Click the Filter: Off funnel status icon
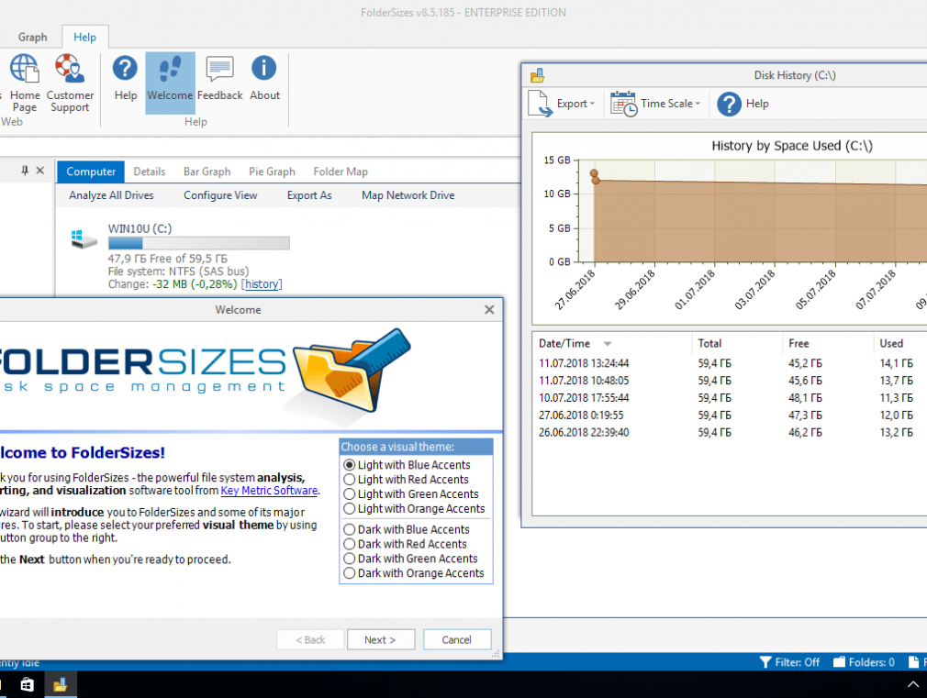Viewport: 927px width, 698px height. (765, 662)
